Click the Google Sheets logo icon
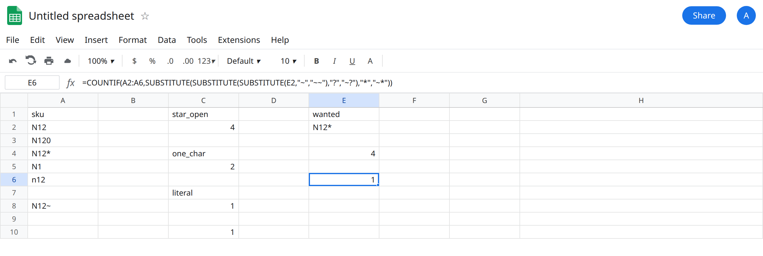Viewport: 763px width, 256px height. (x=15, y=15)
